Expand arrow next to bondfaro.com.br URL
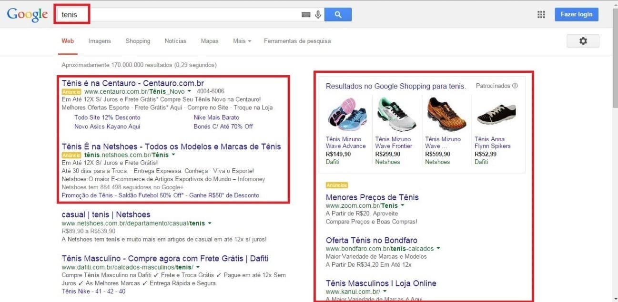Viewport: 618px width, 302px height. point(438,248)
